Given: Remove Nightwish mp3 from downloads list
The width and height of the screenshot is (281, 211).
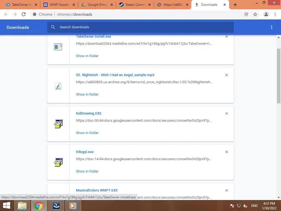Looking at the screenshot, I should click(227, 75).
